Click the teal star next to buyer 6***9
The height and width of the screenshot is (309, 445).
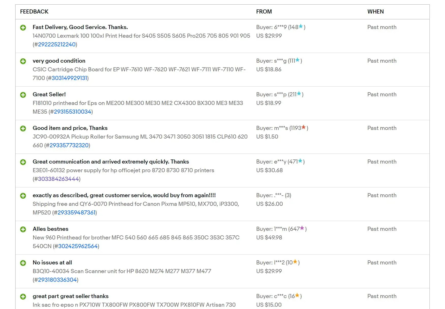[x=301, y=26]
